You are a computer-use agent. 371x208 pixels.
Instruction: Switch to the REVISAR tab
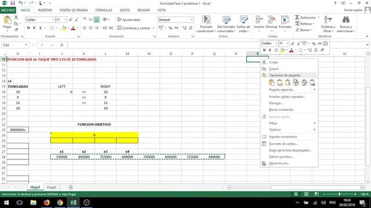click(144, 10)
